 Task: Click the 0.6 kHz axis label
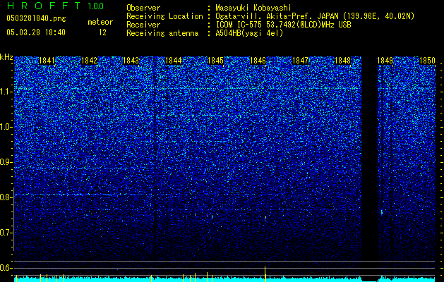[6, 268]
